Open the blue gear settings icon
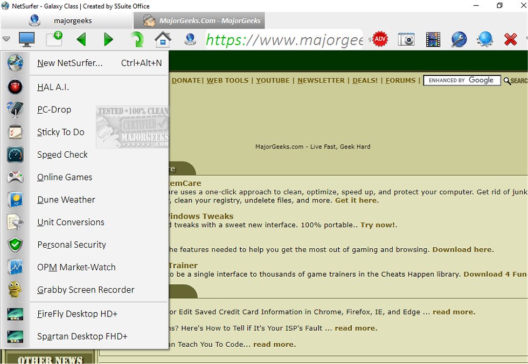 coord(485,39)
